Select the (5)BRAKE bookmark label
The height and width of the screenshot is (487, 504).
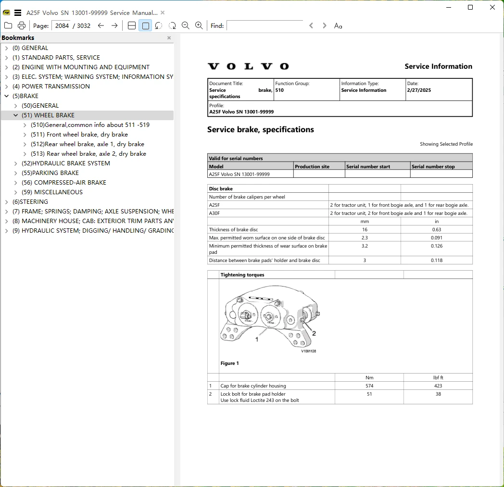click(25, 96)
